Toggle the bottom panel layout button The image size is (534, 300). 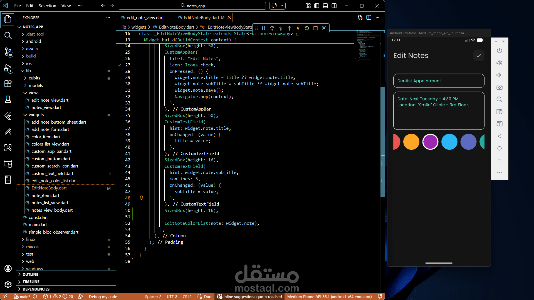[x=325, y=6]
